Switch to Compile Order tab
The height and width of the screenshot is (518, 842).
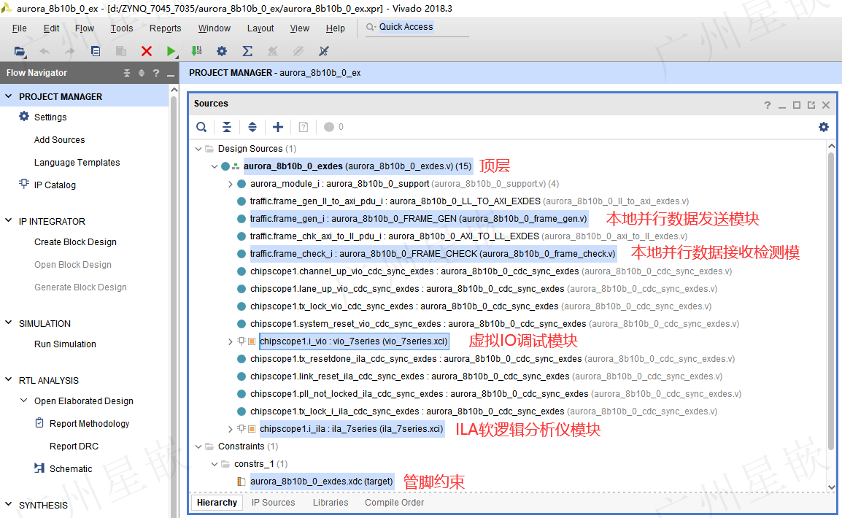click(x=395, y=503)
